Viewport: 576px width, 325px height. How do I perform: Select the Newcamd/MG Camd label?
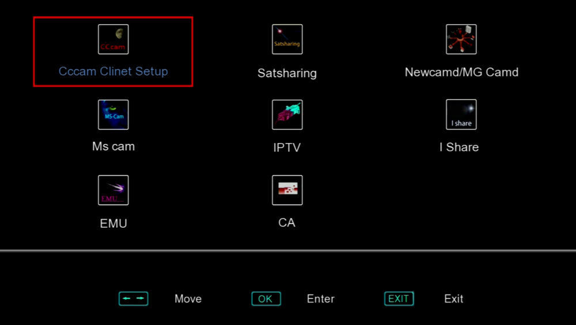pos(461,72)
